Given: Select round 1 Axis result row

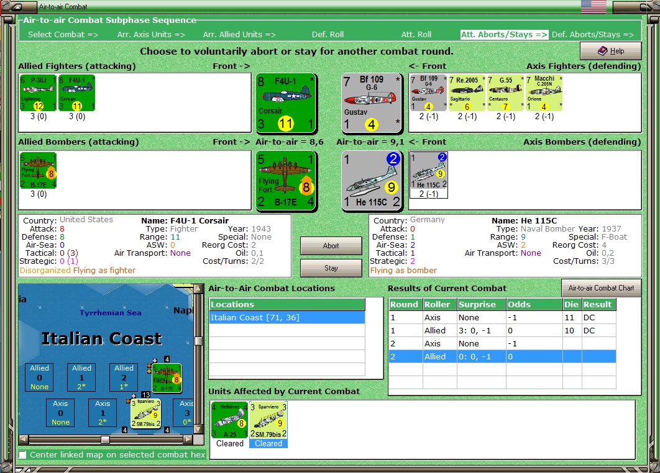Looking at the screenshot, I should coord(502,317).
